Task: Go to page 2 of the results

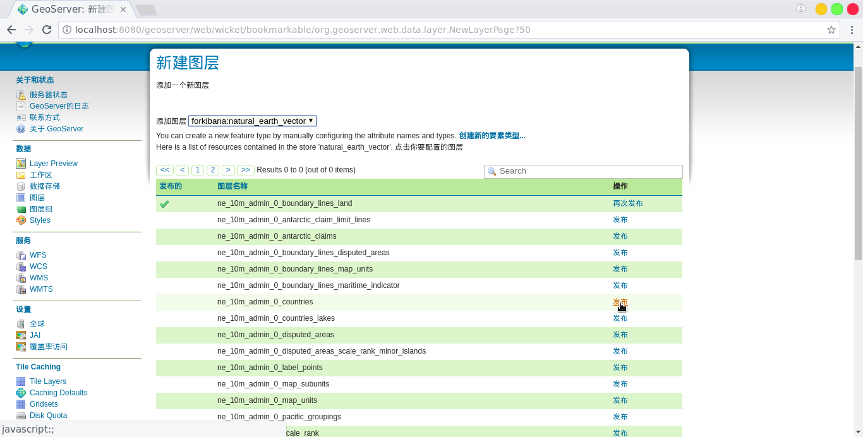Action: [x=213, y=170]
